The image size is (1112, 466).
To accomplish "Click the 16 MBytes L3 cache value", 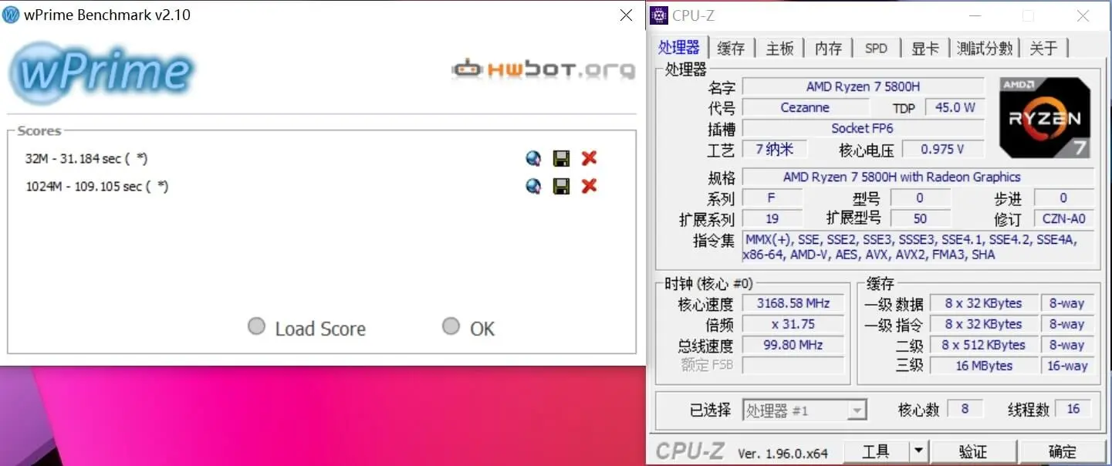I will [983, 366].
